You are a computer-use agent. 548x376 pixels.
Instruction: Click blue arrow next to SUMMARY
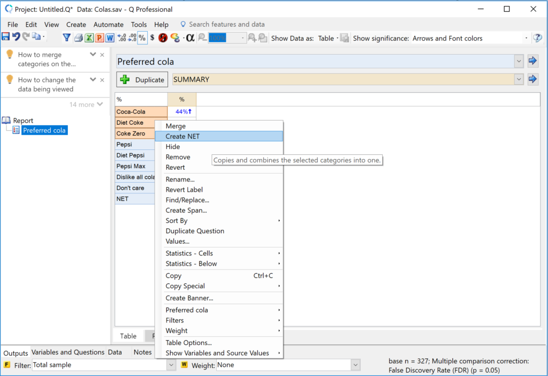pos(532,79)
